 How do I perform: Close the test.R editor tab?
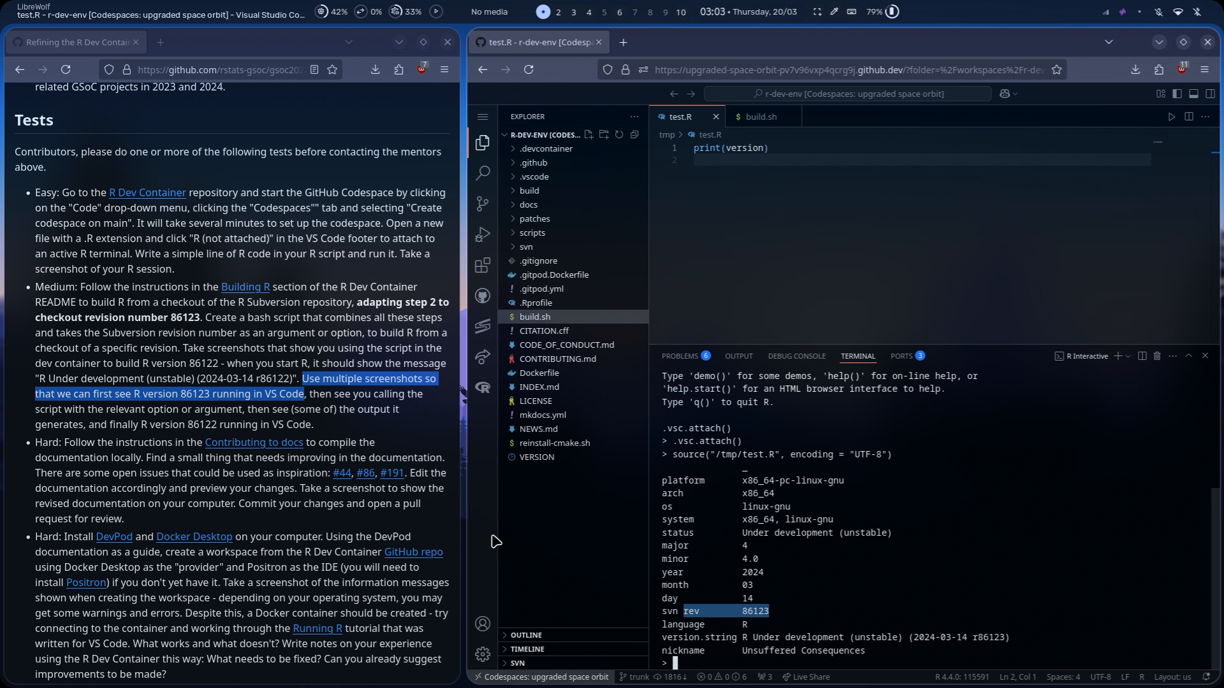pos(716,117)
